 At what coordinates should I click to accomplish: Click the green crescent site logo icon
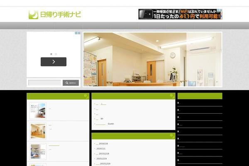pyautogui.click(x=33, y=15)
